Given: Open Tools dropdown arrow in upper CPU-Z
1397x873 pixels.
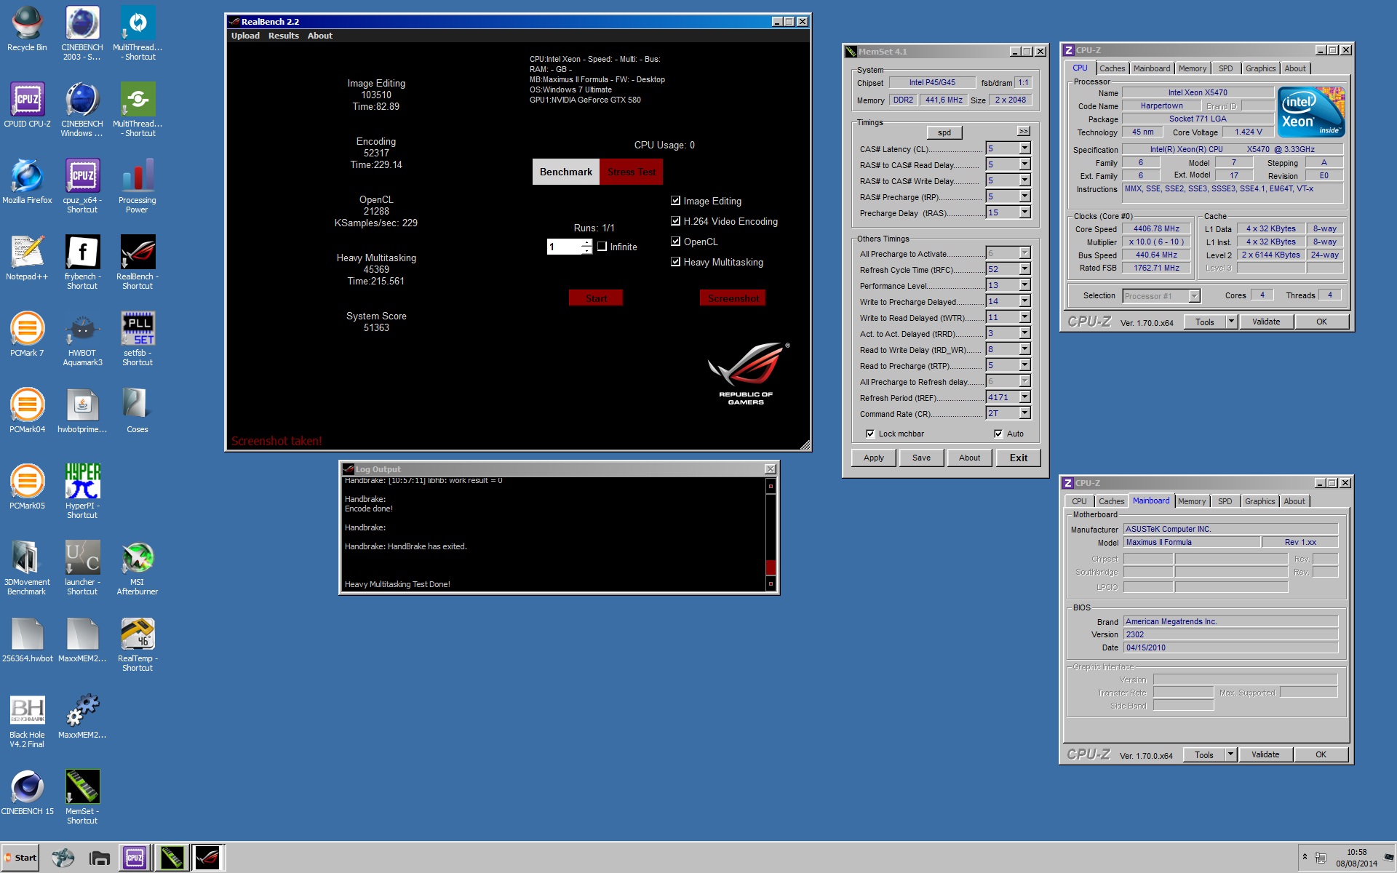Looking at the screenshot, I should pyautogui.click(x=1231, y=322).
